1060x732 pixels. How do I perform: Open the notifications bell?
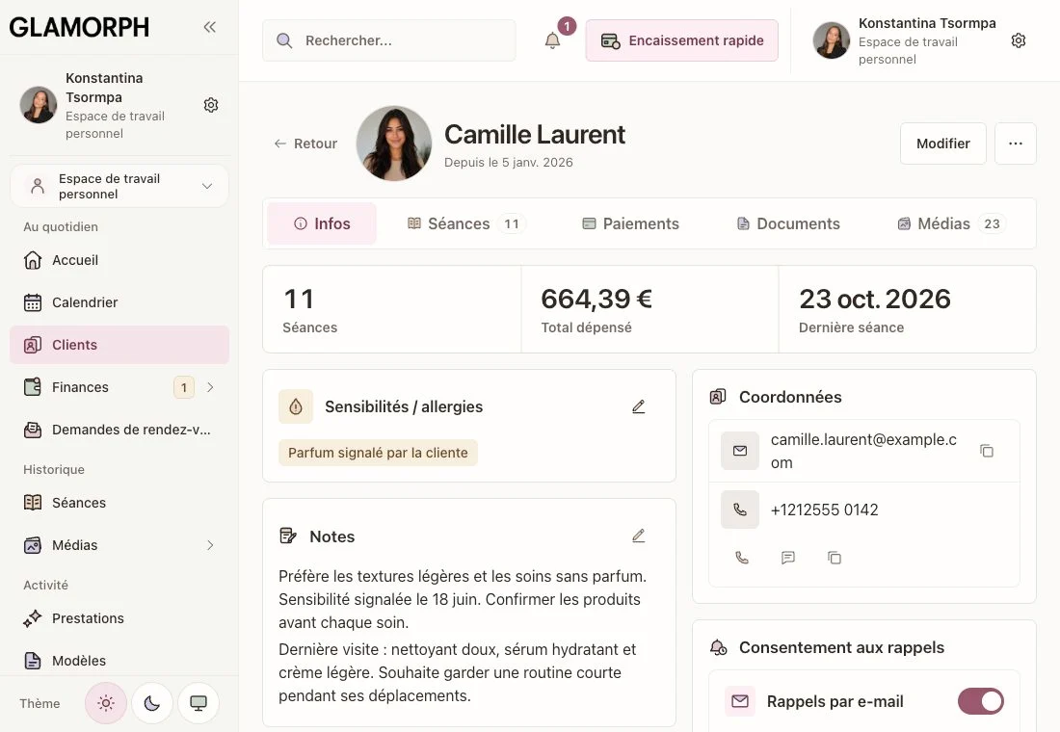tap(552, 40)
